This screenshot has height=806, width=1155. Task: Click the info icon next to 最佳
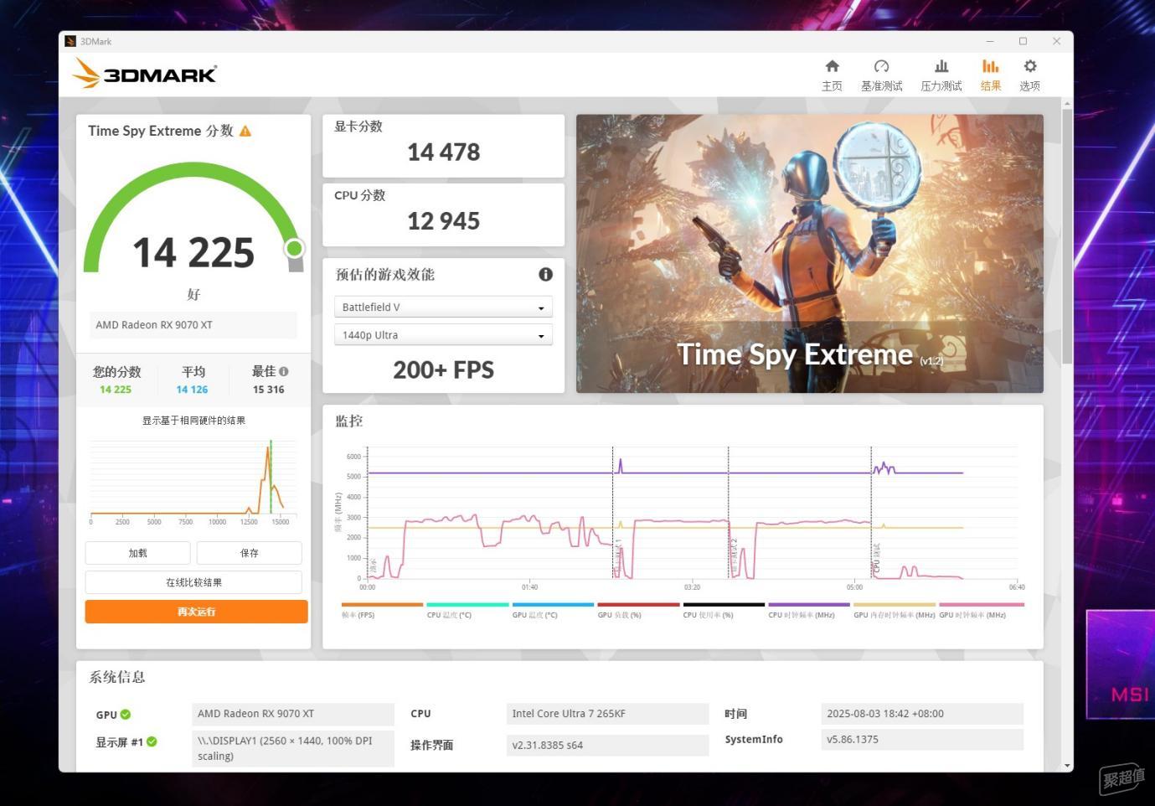pyautogui.click(x=284, y=371)
